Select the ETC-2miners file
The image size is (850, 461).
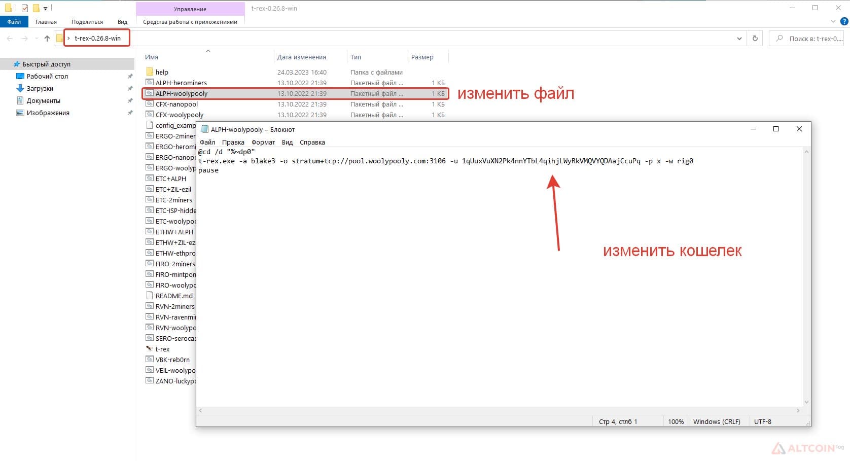pyautogui.click(x=174, y=200)
